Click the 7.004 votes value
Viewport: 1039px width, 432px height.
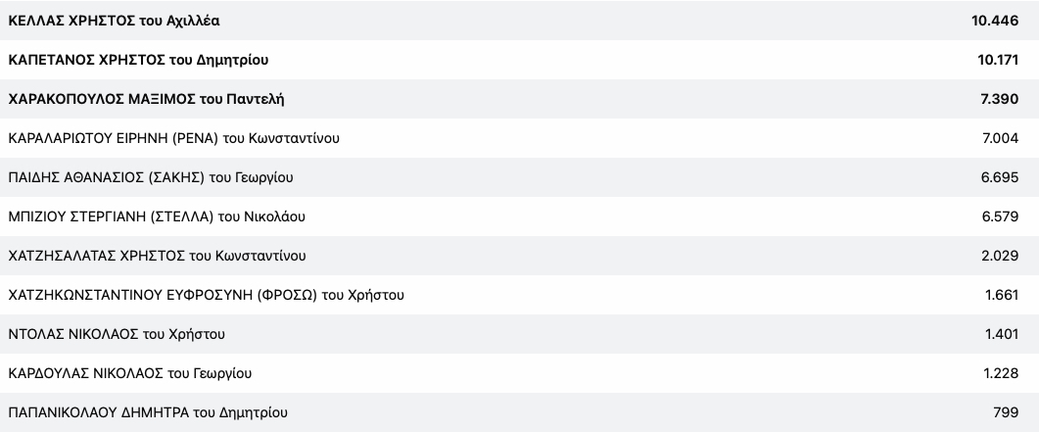click(1000, 138)
